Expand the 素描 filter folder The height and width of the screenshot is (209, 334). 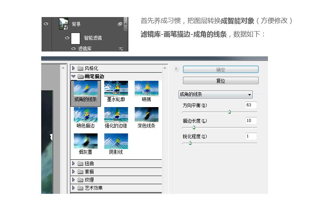point(73,171)
